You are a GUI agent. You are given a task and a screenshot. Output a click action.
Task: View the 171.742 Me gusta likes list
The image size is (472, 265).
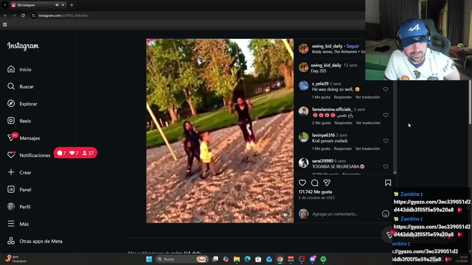(315, 192)
